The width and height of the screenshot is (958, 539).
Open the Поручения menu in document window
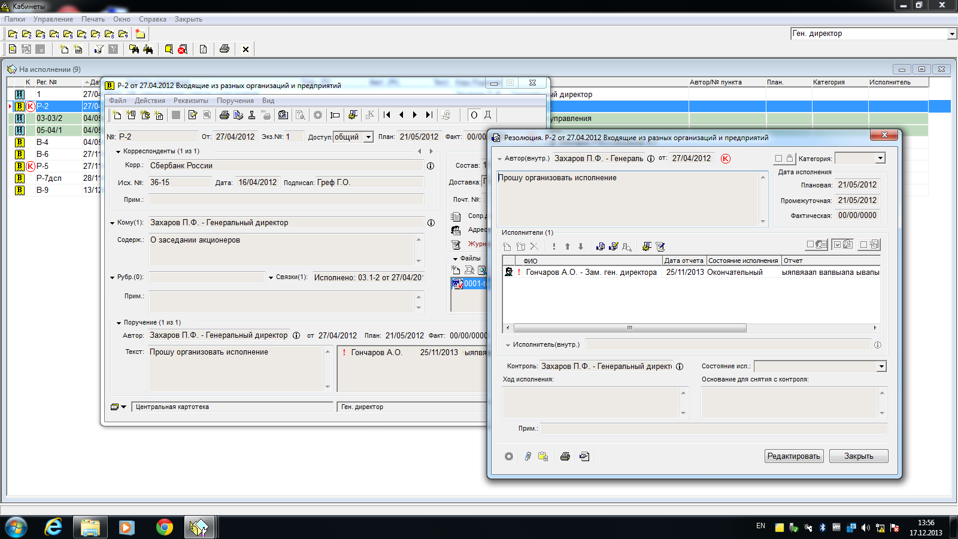click(235, 101)
